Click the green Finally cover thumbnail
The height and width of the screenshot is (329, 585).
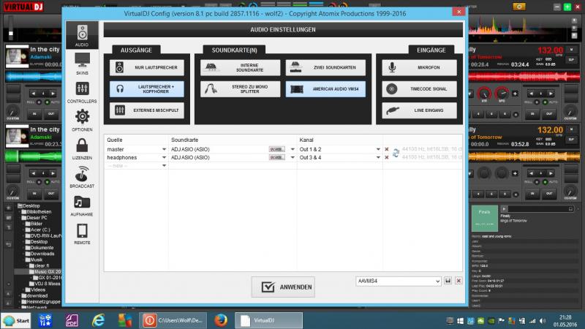pos(485,218)
